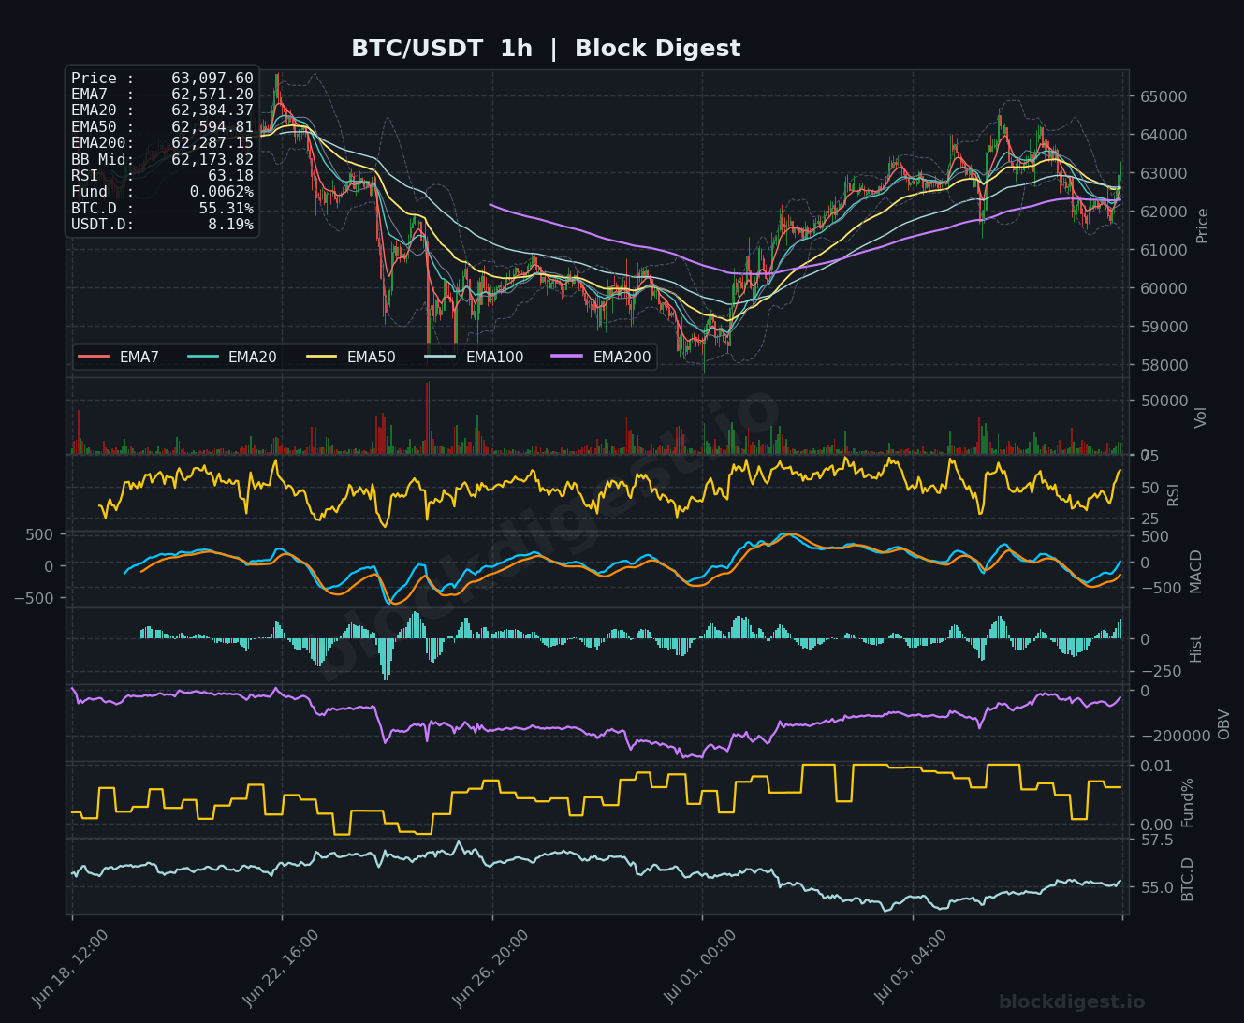
Task: Select the Fund 0.0062% info row
Action: click(162, 192)
